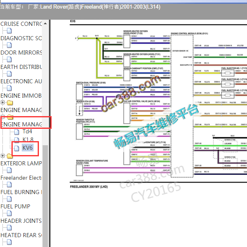
Task: Select the ELECTRONIC AU tree entry
Action: (x=21, y=81)
